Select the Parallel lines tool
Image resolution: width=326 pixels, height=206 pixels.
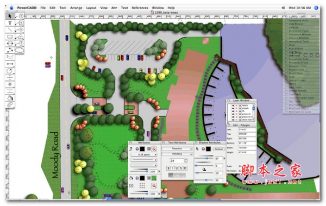(10, 91)
